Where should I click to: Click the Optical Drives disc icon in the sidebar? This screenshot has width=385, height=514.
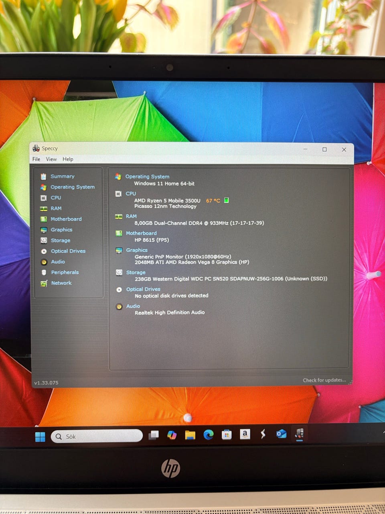[x=44, y=251]
